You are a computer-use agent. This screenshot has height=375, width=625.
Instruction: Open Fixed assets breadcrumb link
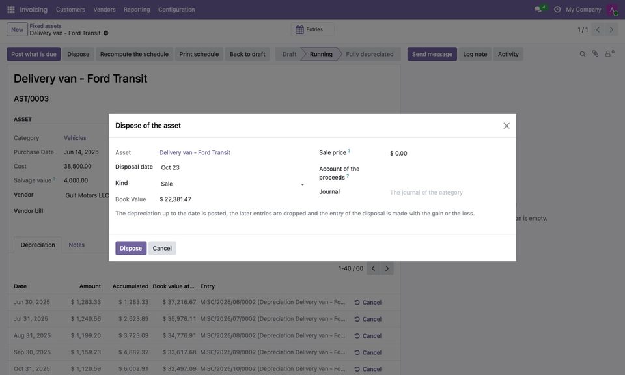point(46,26)
